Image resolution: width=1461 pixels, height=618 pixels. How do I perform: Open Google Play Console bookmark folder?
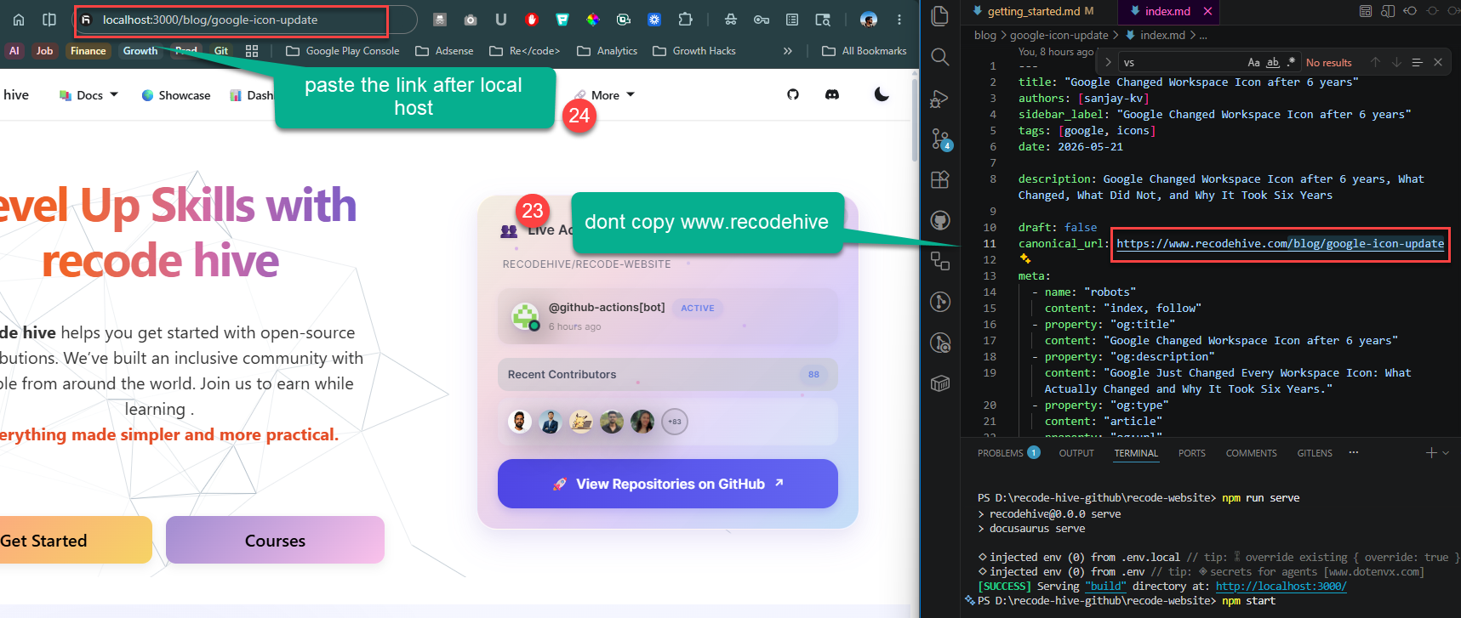(343, 51)
